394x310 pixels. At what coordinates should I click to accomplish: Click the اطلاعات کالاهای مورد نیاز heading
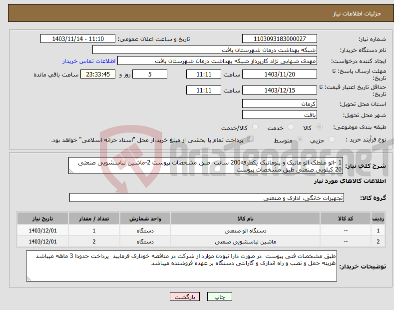[x=350, y=181]
